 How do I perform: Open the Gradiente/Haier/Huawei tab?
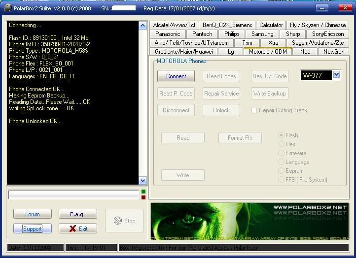(184, 52)
